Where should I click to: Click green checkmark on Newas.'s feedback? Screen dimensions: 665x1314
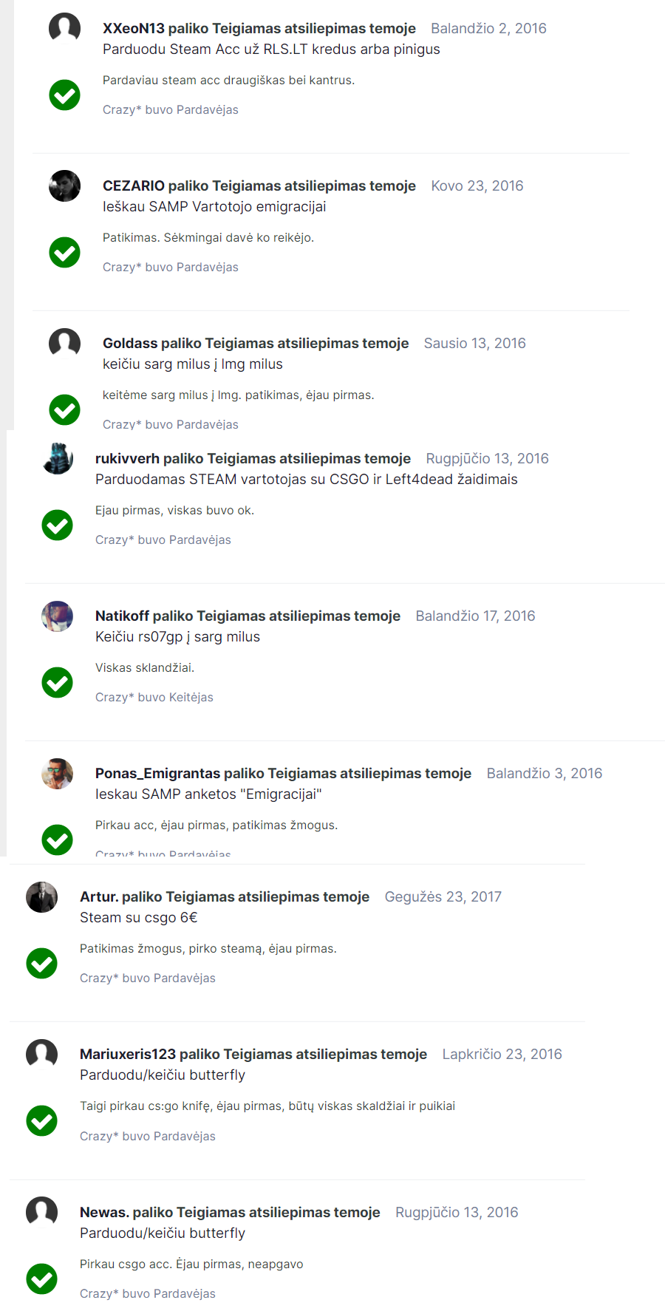pyautogui.click(x=41, y=1279)
